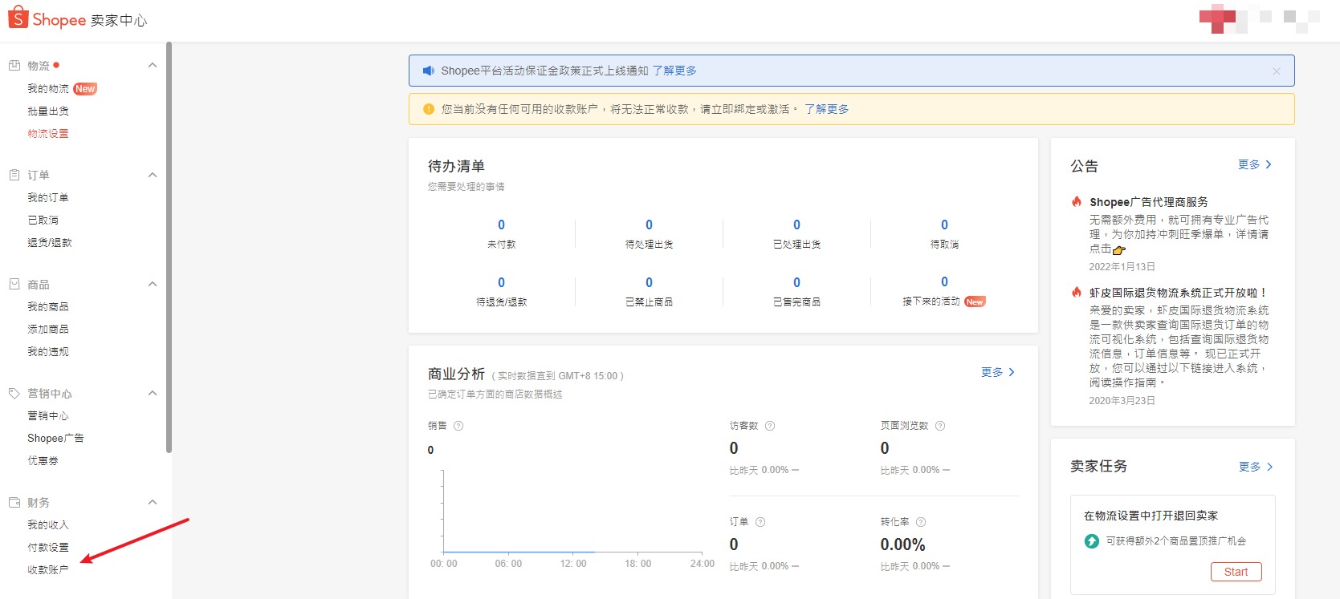Screen dimensions: 1340x599
Task: Collapse the 商品 sidebar section
Action: point(153,284)
